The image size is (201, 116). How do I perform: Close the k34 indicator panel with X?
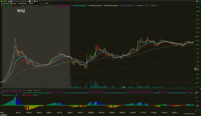click(1, 91)
